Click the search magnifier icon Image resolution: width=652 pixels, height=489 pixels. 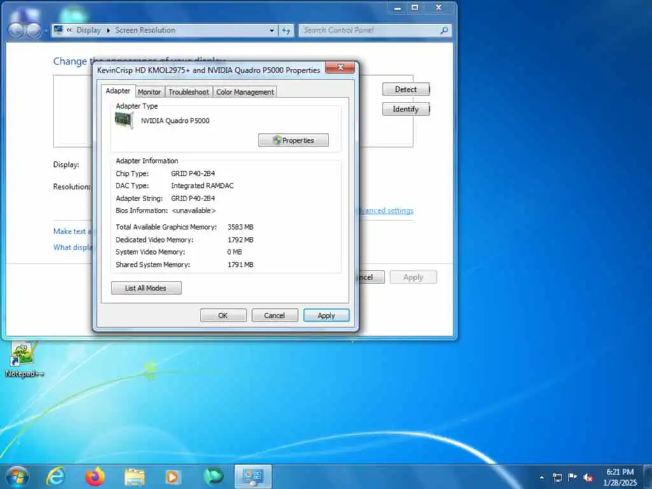(444, 30)
